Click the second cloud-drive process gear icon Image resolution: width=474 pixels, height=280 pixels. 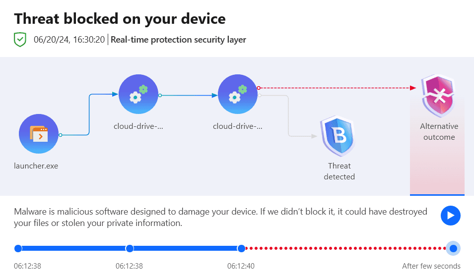[x=238, y=94]
